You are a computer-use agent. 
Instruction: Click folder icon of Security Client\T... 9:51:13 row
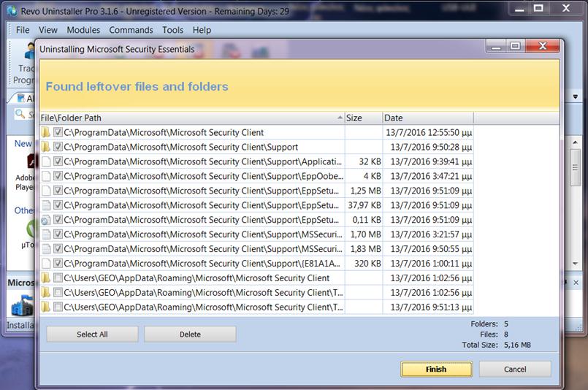click(46, 307)
